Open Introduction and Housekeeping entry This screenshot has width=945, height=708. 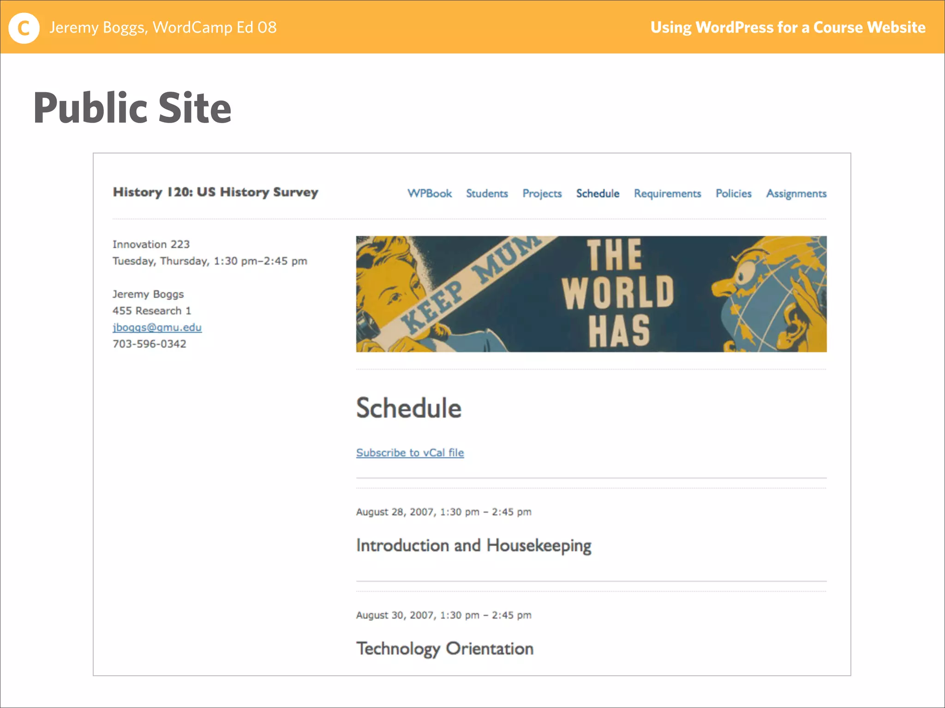[x=473, y=546]
